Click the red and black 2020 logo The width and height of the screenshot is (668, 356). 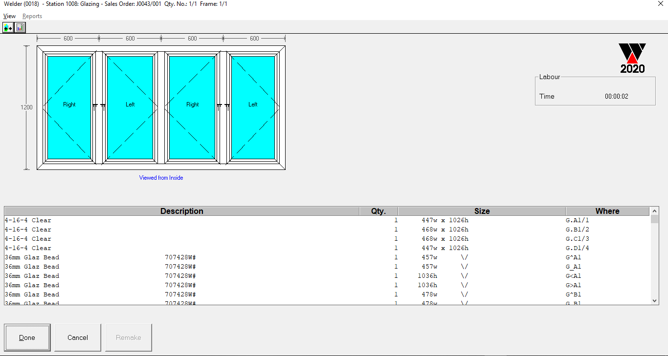[632, 58]
